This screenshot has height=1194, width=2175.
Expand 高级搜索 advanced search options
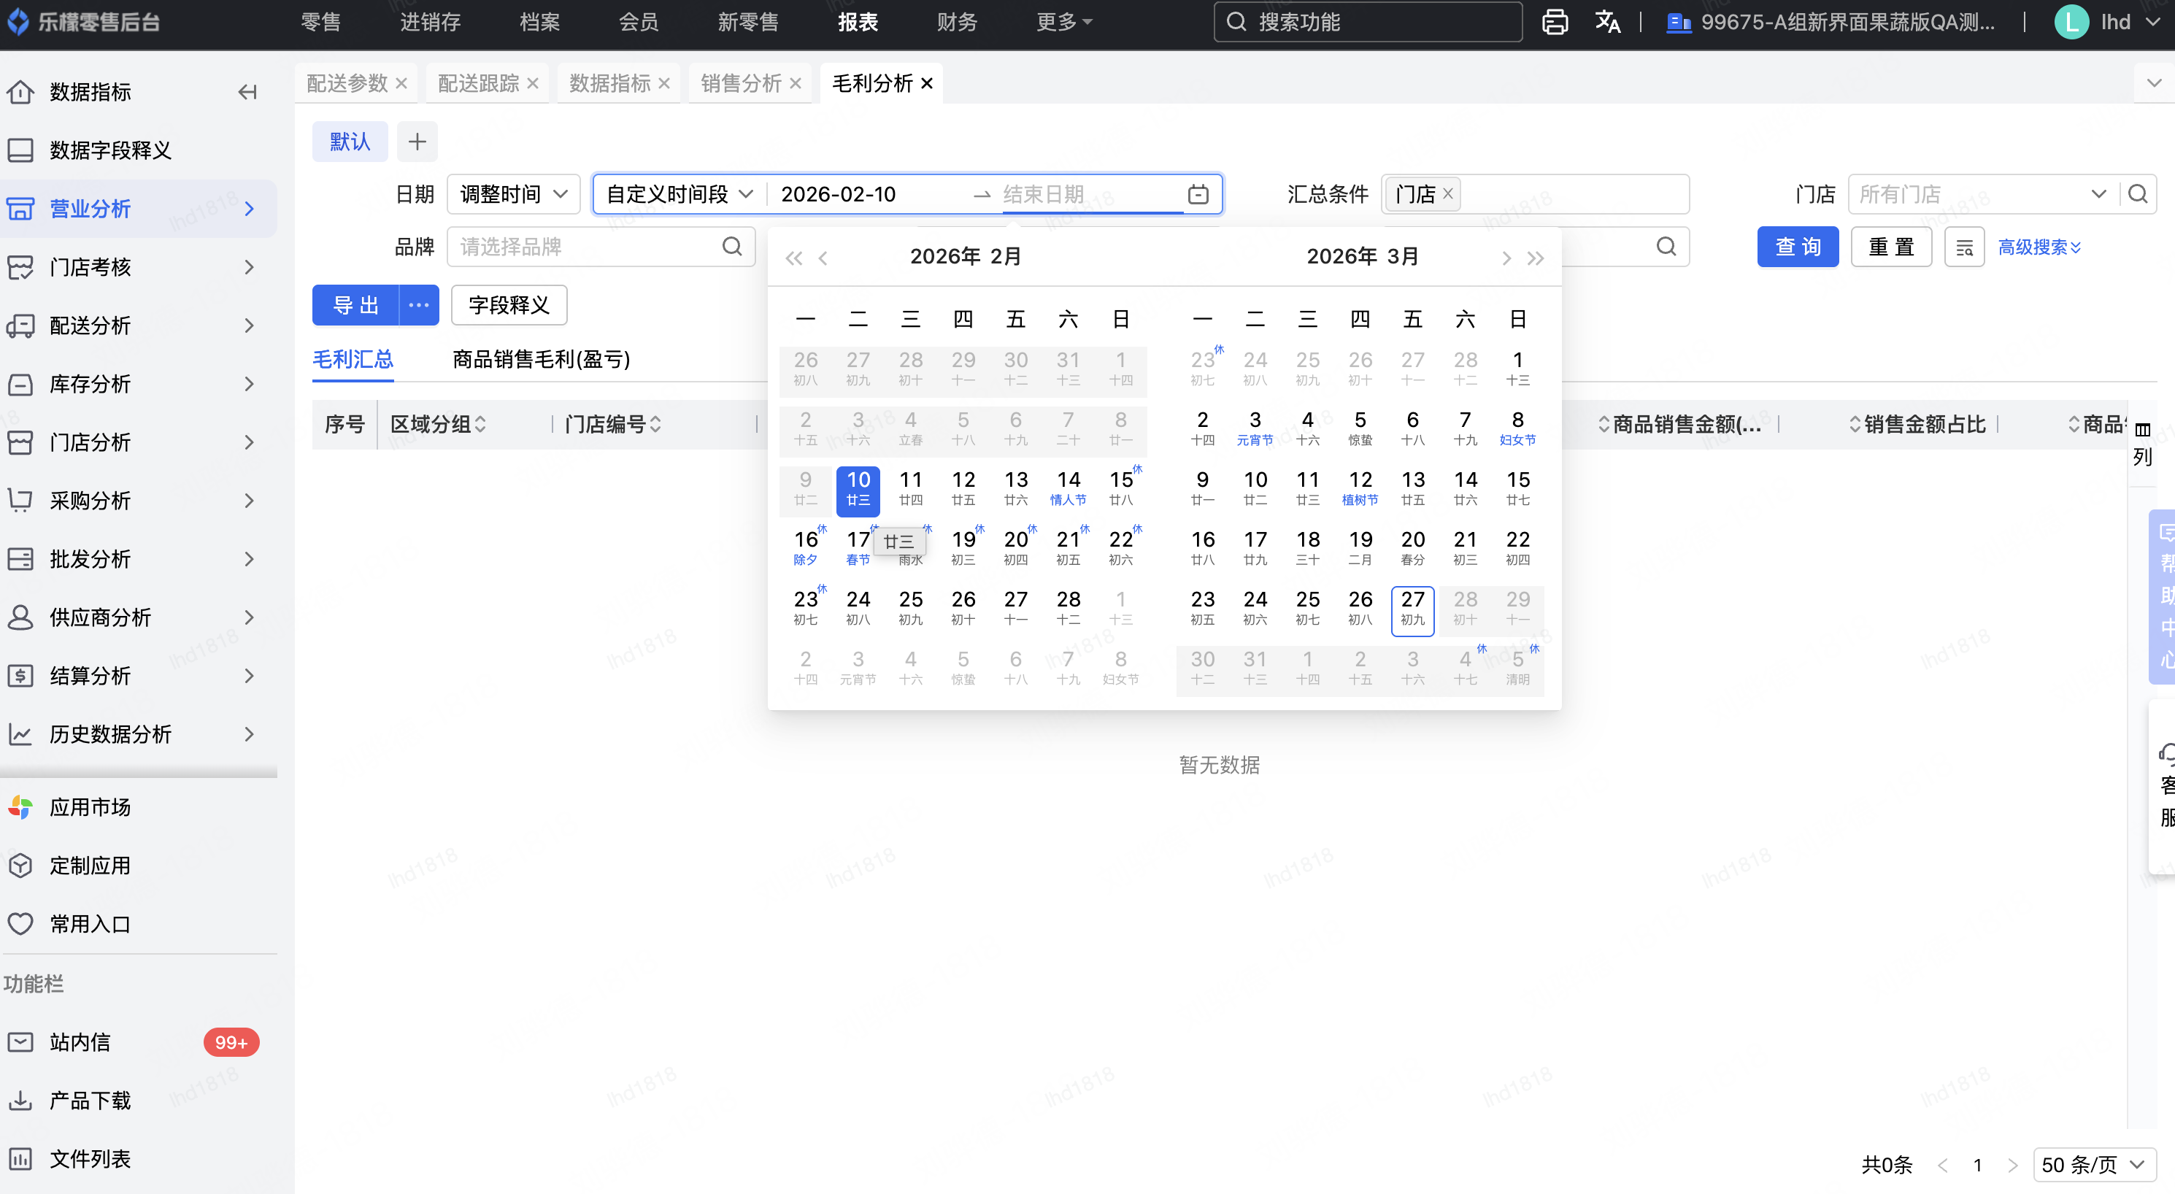(x=2039, y=247)
